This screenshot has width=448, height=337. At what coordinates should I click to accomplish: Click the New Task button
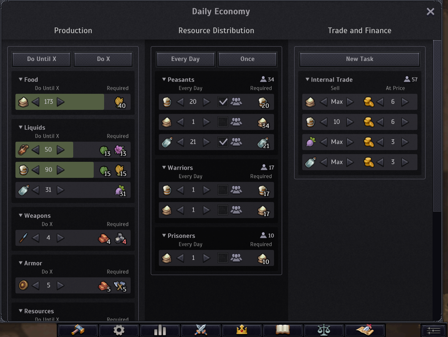tap(359, 59)
